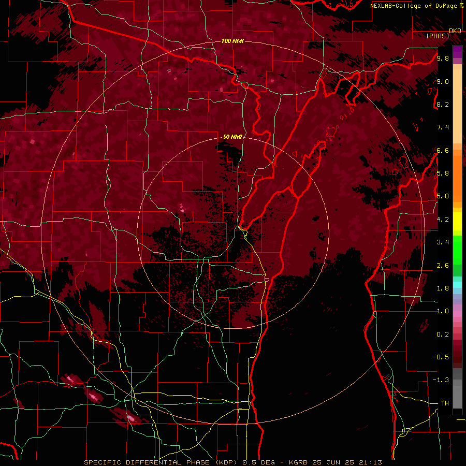Image resolution: width=466 pixels, height=466 pixels.
Task: Click the 9.0 value on the legend
Action: (x=443, y=81)
